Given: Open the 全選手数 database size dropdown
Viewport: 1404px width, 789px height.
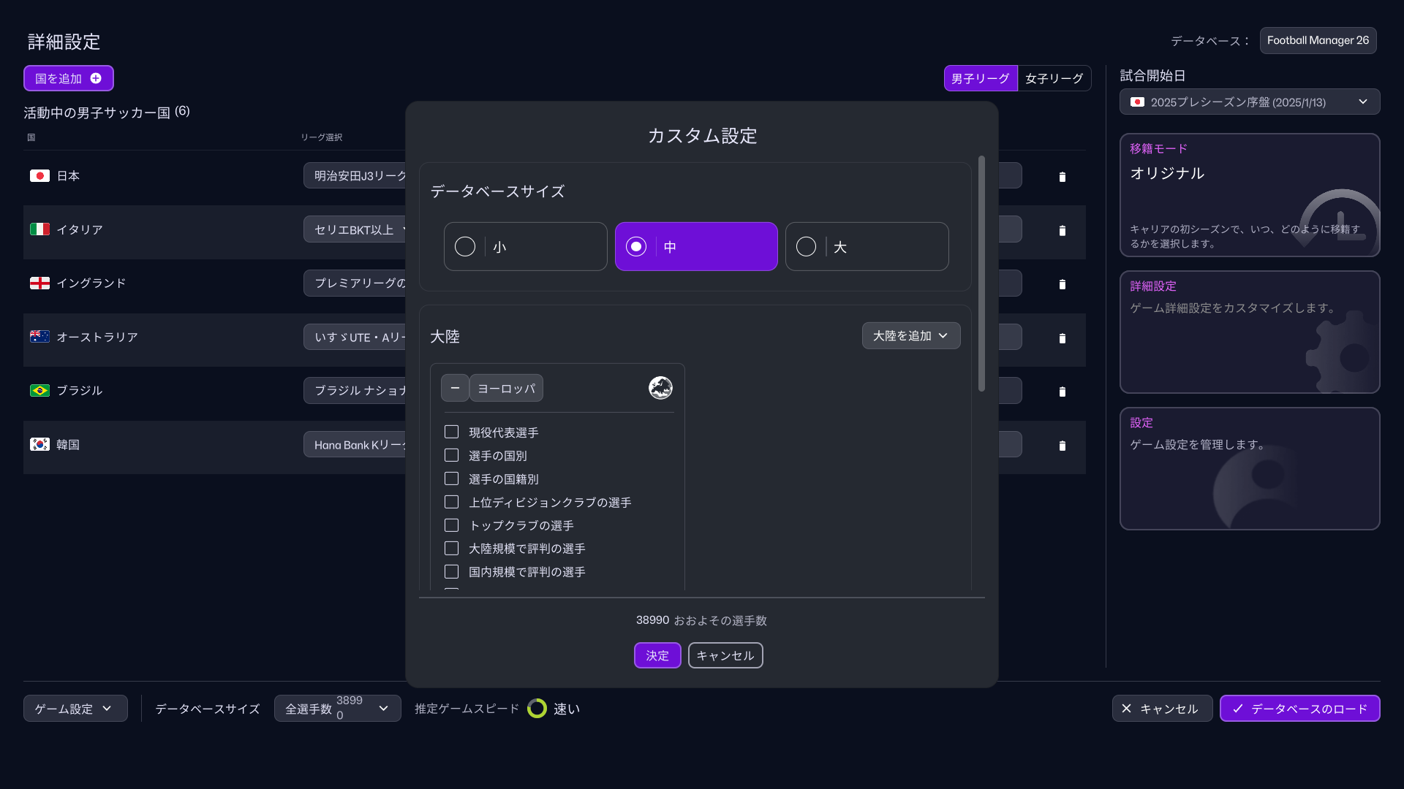Looking at the screenshot, I should point(337,709).
